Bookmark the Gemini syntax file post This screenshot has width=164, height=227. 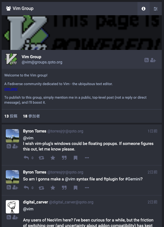tap(75, 188)
